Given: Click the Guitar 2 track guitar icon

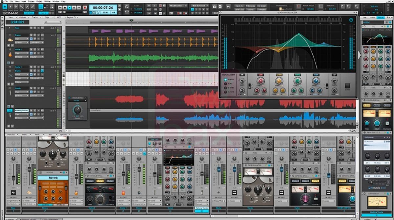Looking at the screenshot, I should (x=10, y=55).
